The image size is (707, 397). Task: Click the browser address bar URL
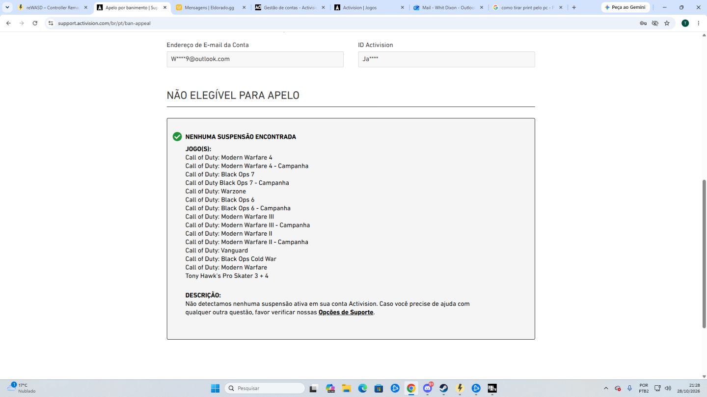(x=104, y=23)
